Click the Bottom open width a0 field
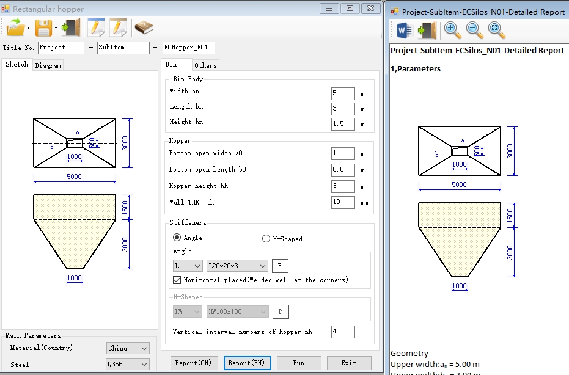This screenshot has height=375, width=569. (x=343, y=153)
